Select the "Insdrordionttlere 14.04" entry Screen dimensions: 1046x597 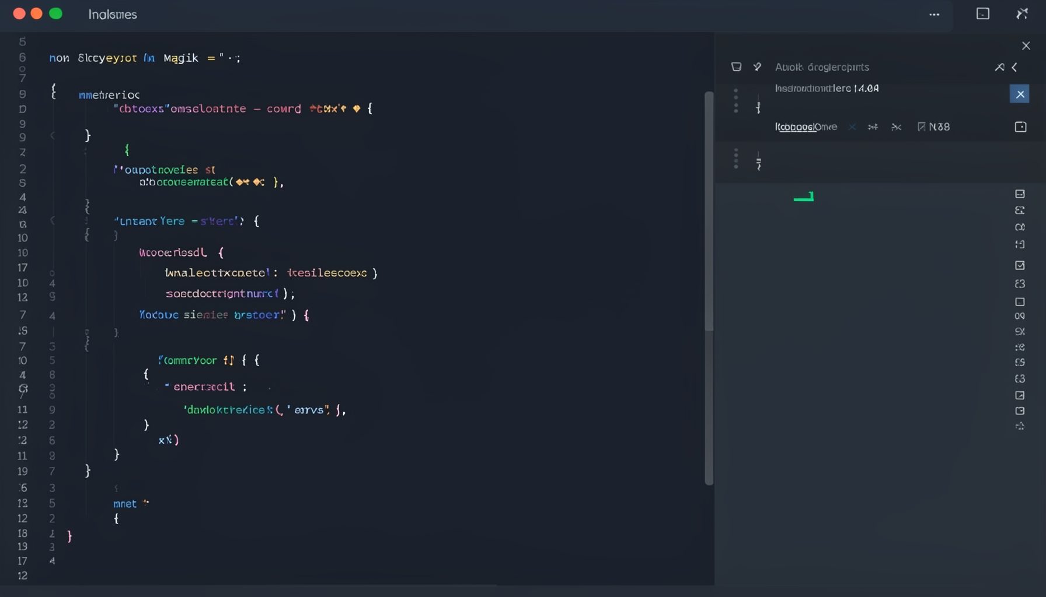pyautogui.click(x=827, y=89)
